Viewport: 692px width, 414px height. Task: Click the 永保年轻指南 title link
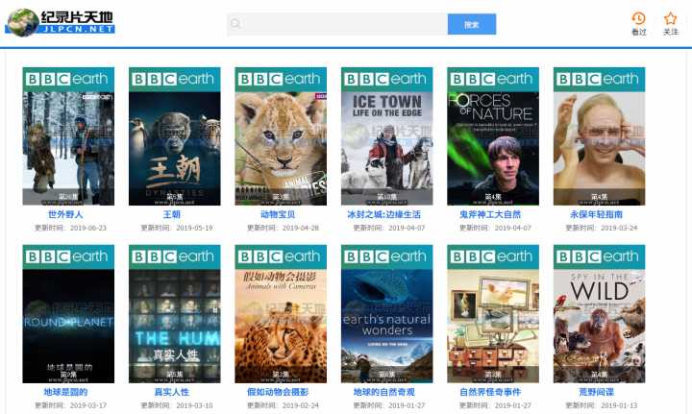point(596,215)
